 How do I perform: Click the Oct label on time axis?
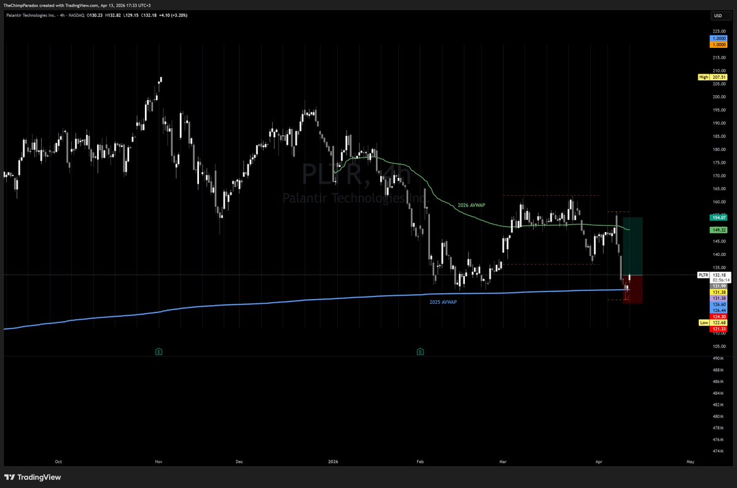pos(58,461)
